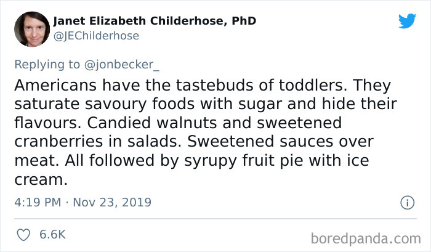Click the name Janet Elizabeth Childerhose, PhD
Screen dimensions: 431x252
point(155,21)
